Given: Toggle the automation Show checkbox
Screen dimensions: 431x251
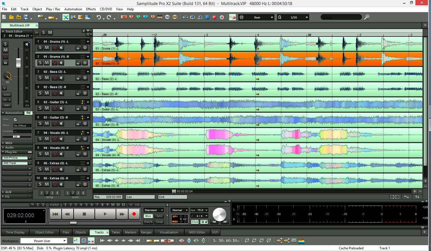Looking at the screenshot, I should pyautogui.click(x=15, y=119).
